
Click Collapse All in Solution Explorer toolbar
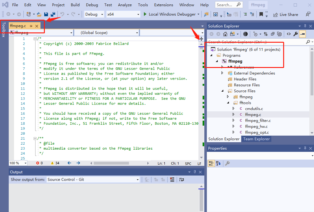pos(273,34)
